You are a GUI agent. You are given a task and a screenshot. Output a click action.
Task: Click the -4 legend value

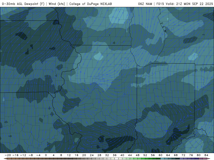(x=38, y=155)
